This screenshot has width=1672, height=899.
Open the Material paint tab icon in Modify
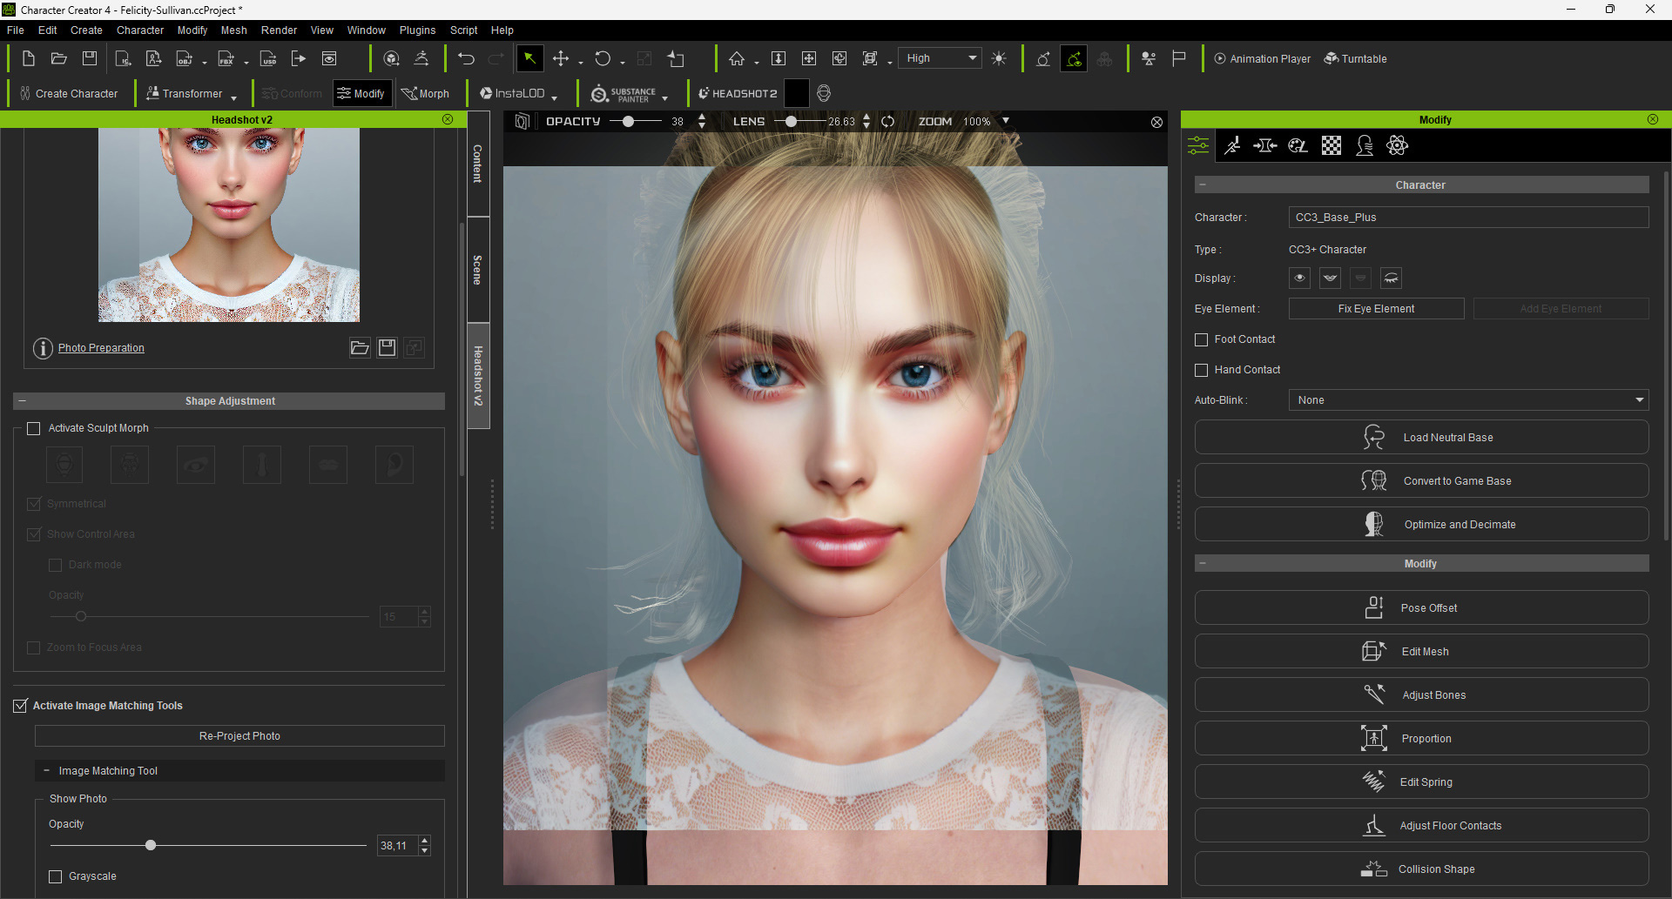1298,145
